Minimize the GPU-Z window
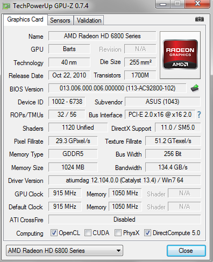Image resolution: width=213 pixels, height=262 pixels. [x=162, y=4]
